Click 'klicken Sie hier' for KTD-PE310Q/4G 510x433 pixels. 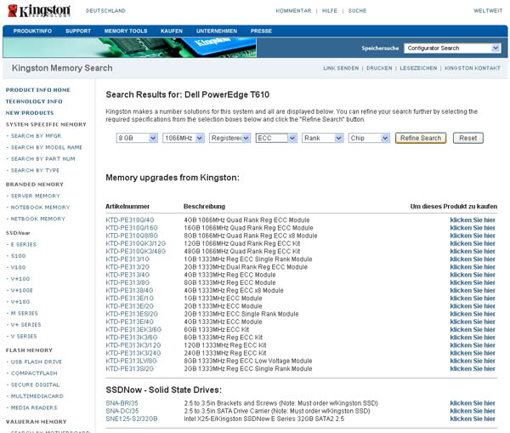[473, 220]
